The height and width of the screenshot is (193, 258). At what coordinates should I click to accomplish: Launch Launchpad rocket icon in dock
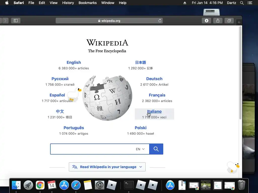coord(28,185)
